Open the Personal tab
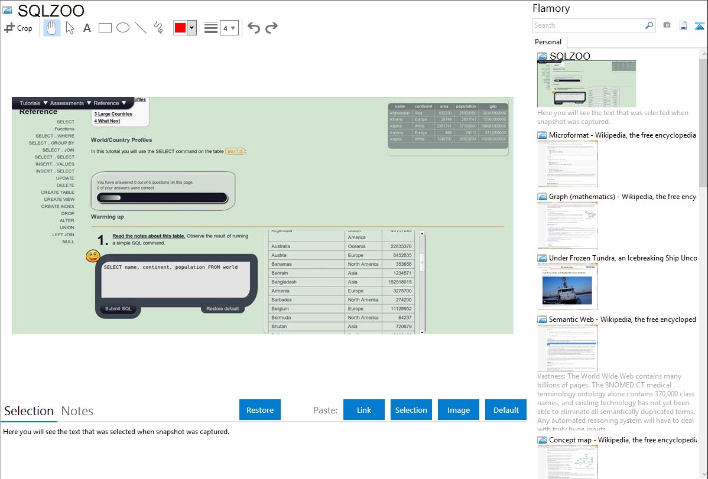 548,42
